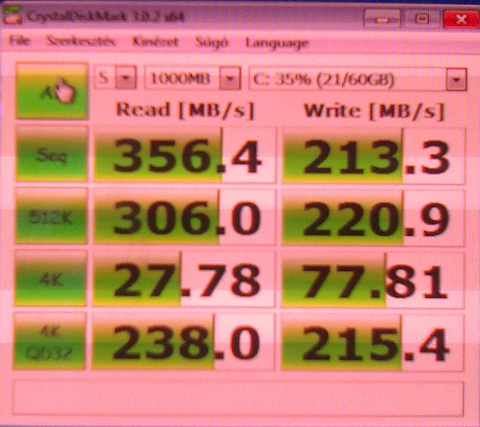Click the Seq write result 213.3
Screen dimensions: 480x427
tap(373, 156)
